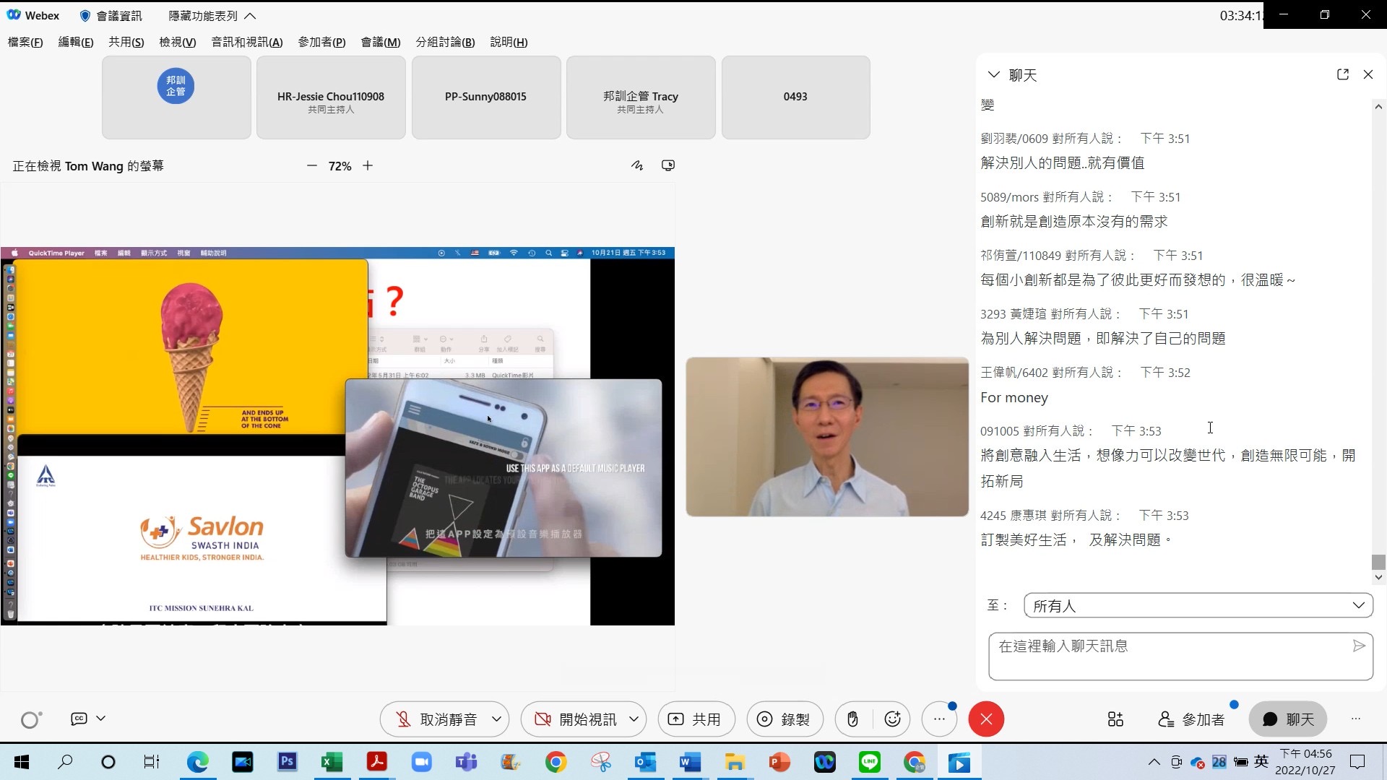Select HR-Jessie Chou110908 participant tile
The height and width of the screenshot is (780, 1387).
tap(331, 97)
